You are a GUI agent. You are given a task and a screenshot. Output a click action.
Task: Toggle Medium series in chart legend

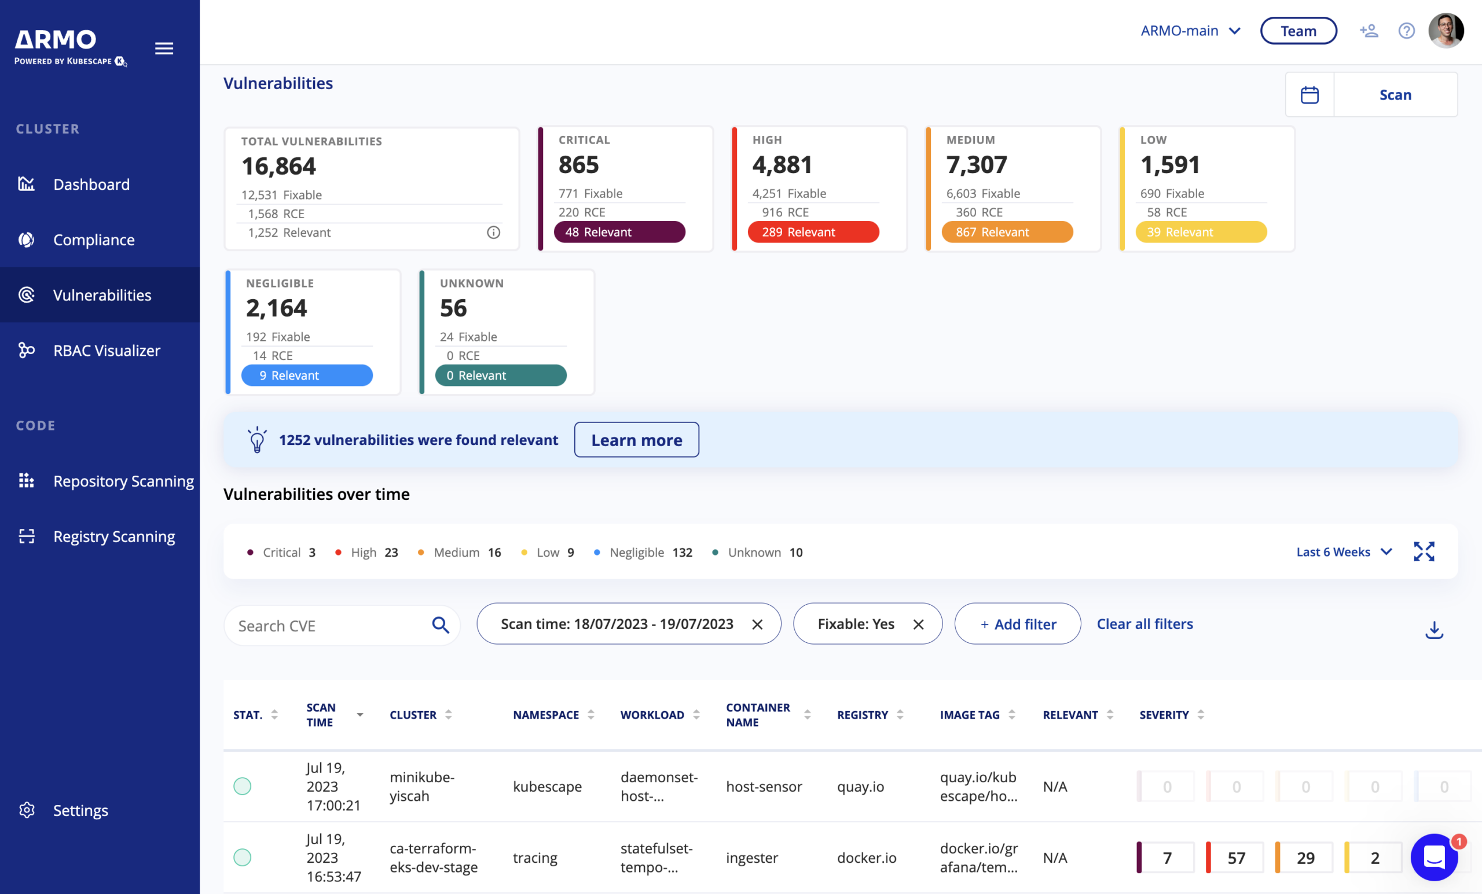pyautogui.click(x=459, y=552)
